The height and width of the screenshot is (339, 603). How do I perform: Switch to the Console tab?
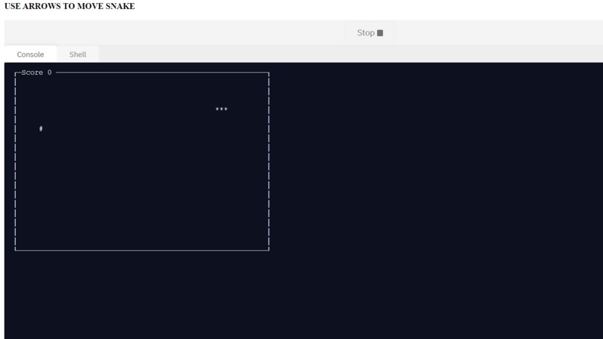(31, 55)
